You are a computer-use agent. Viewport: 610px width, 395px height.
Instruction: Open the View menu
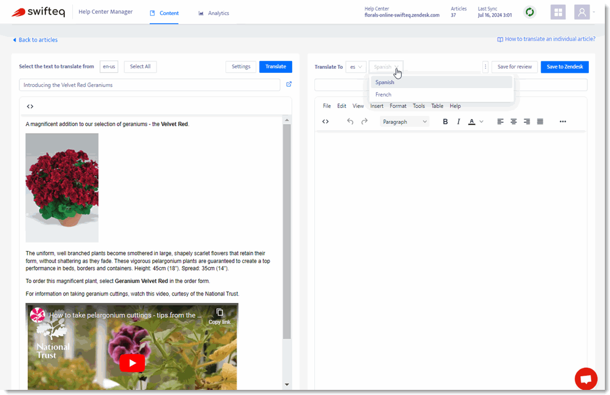(358, 106)
